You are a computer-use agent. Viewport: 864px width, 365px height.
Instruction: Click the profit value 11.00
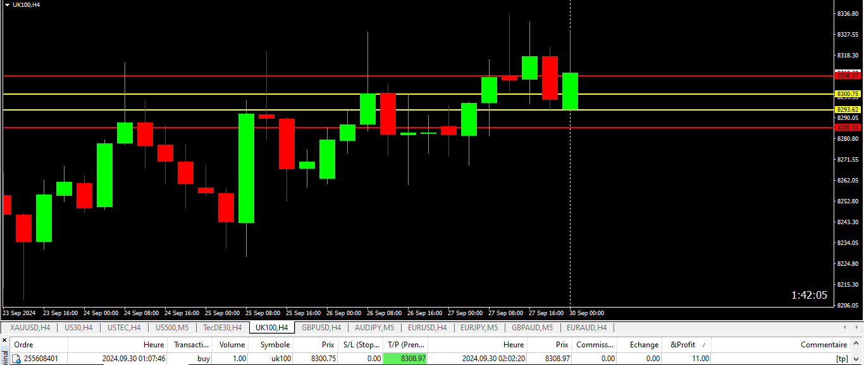pyautogui.click(x=700, y=359)
